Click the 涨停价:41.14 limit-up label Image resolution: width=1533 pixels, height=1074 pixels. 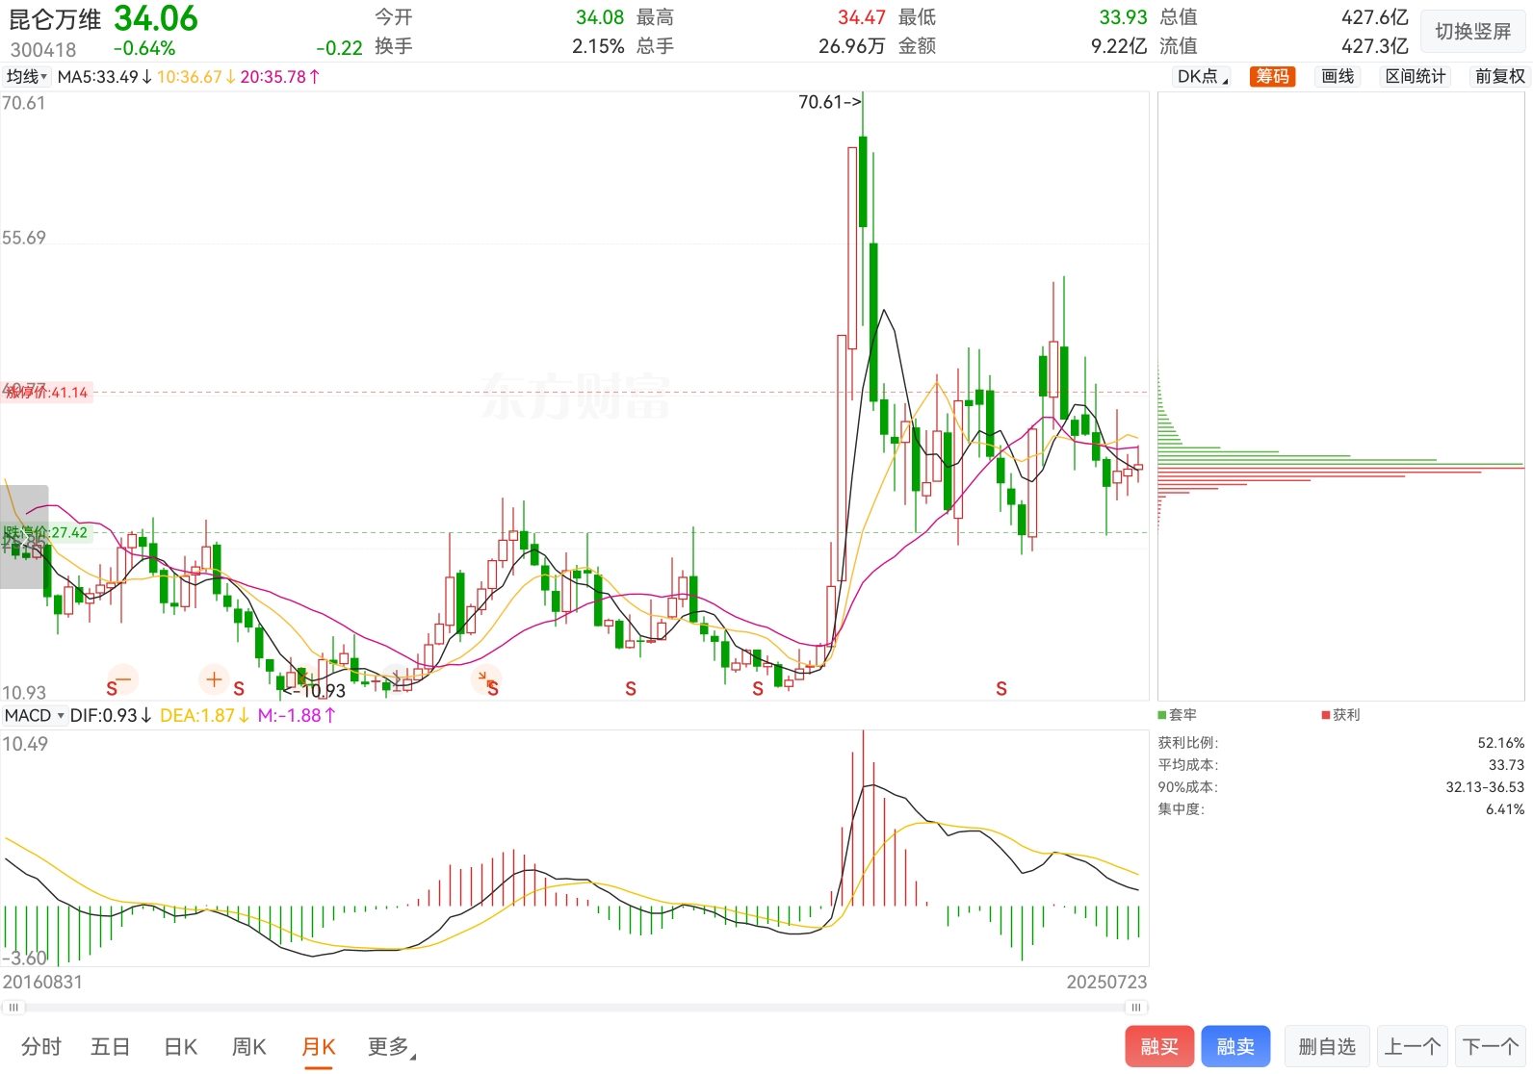pyautogui.click(x=47, y=393)
